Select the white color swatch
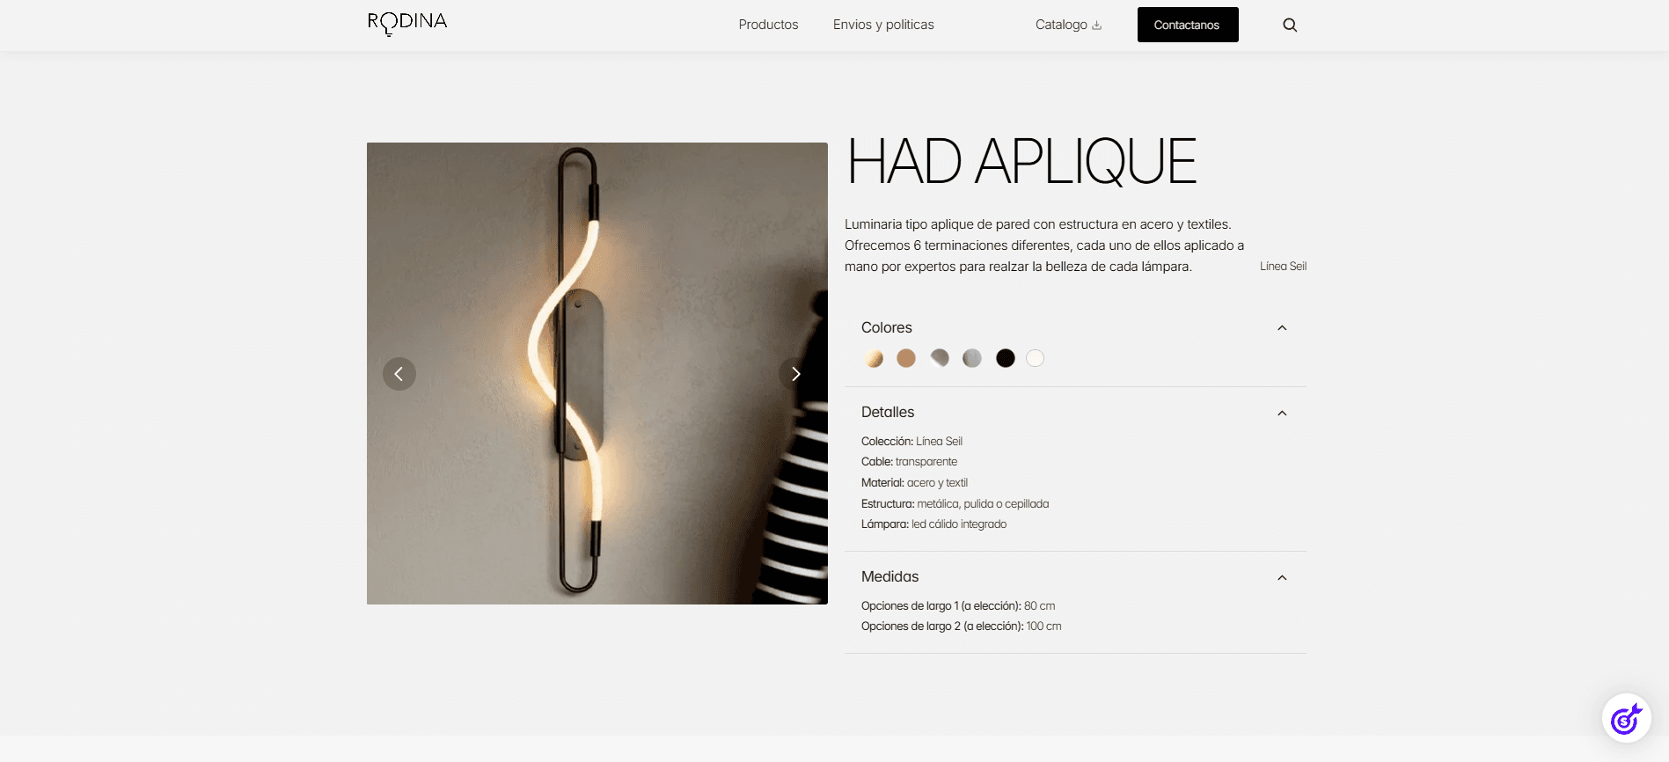The width and height of the screenshot is (1669, 762). [x=1036, y=358]
